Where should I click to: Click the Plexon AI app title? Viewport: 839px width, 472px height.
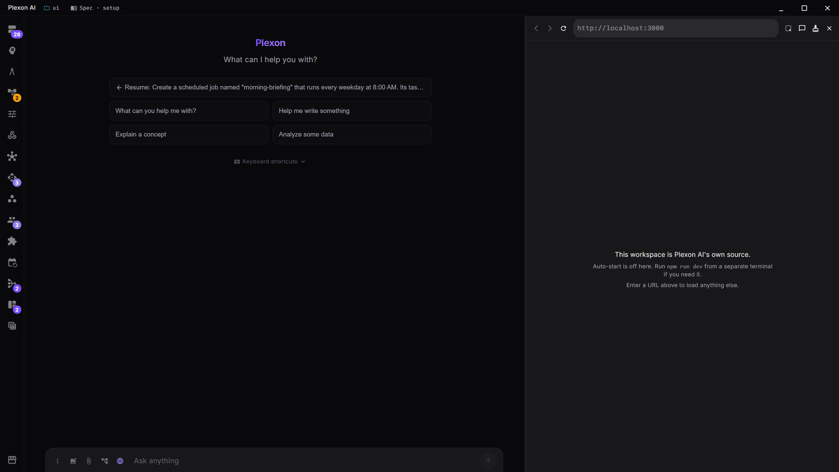(22, 8)
